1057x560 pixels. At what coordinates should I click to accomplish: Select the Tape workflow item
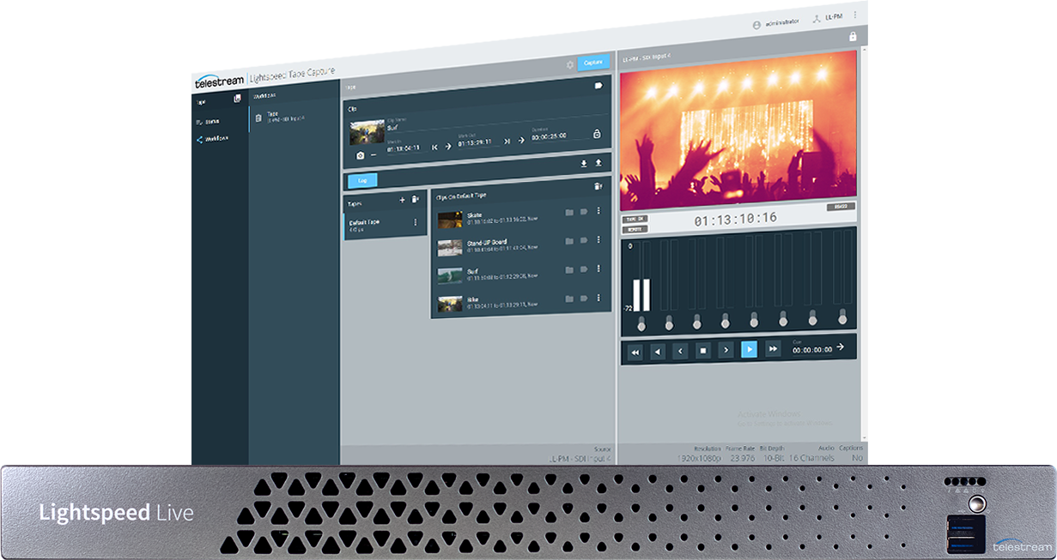coord(294,116)
